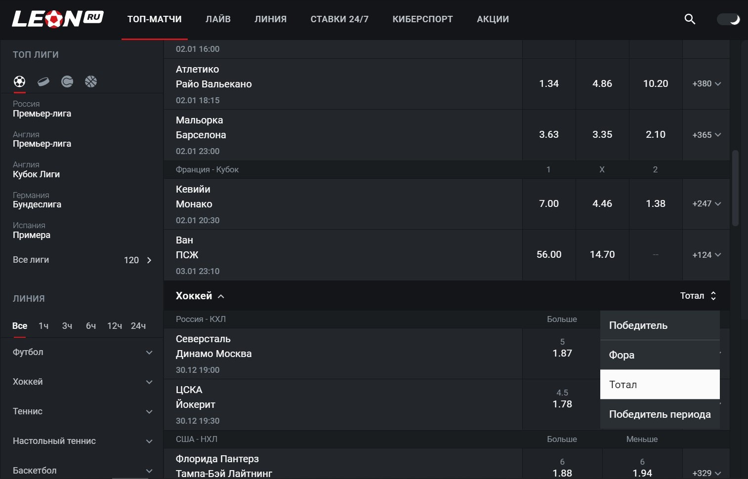Expand +247 markets for Кевийи match

(706, 204)
